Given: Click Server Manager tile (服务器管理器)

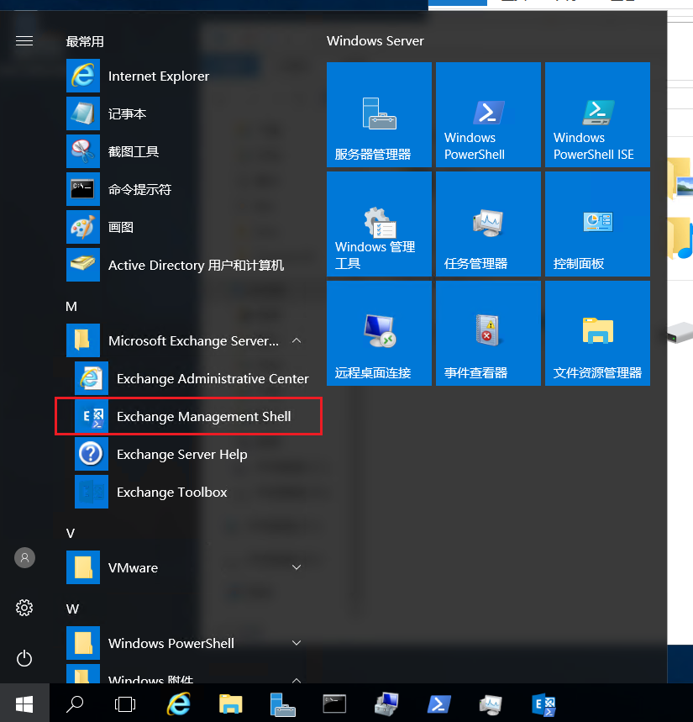Looking at the screenshot, I should tap(379, 114).
